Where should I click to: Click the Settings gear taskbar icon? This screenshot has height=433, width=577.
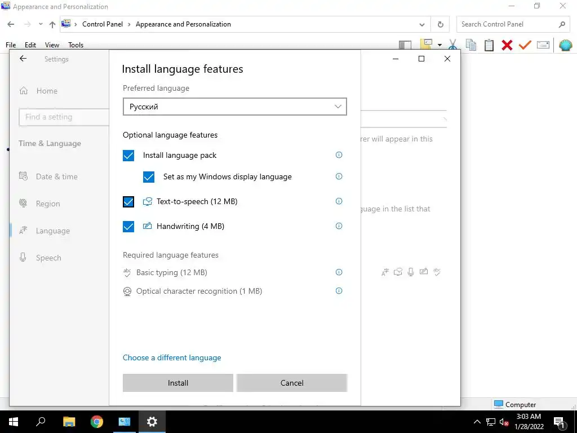click(152, 422)
